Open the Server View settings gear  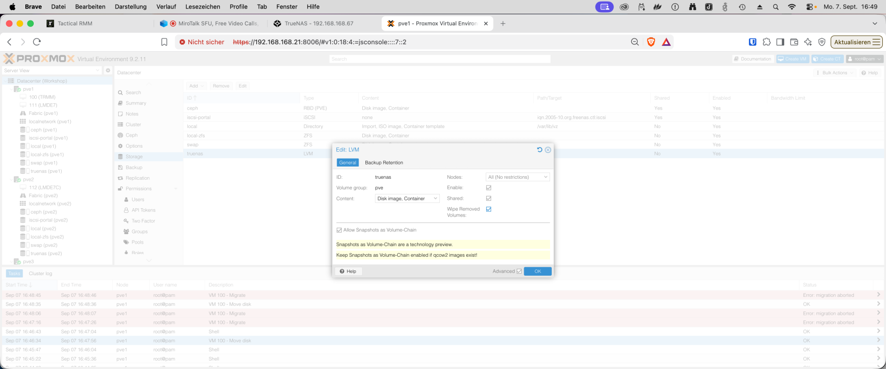click(108, 70)
